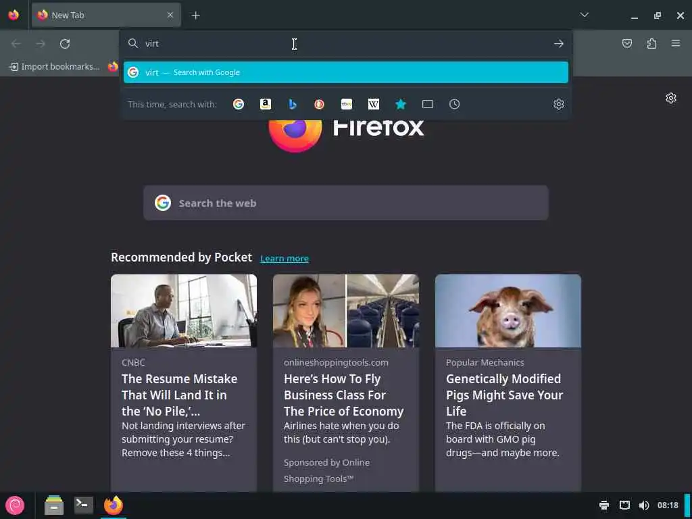Search bookmarks via the star icon
Viewport: 692px width, 519px height.
pos(400,104)
